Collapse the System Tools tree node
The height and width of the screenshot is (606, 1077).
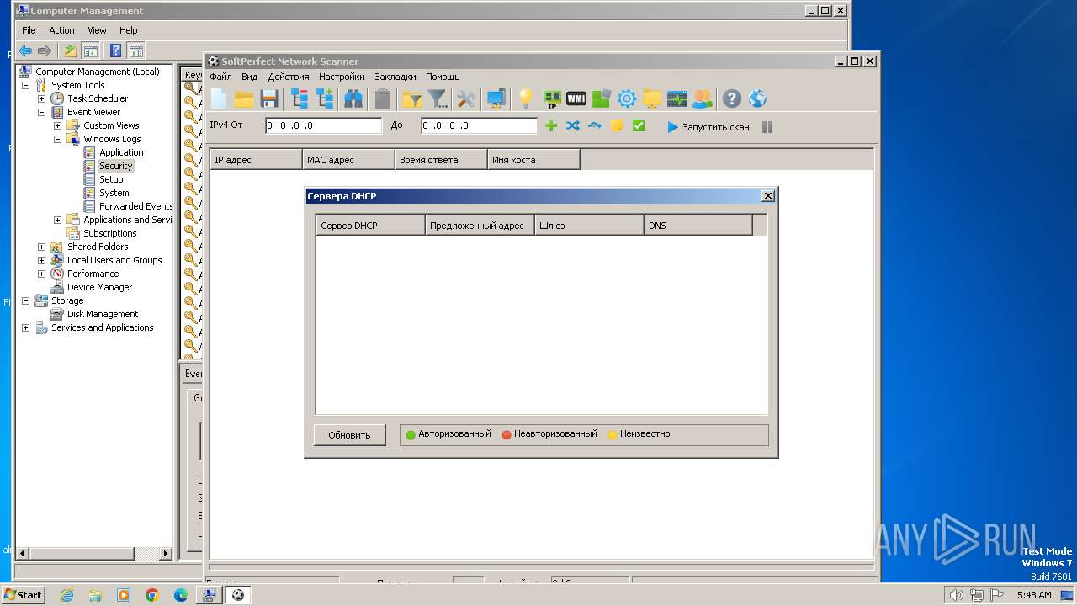point(25,85)
